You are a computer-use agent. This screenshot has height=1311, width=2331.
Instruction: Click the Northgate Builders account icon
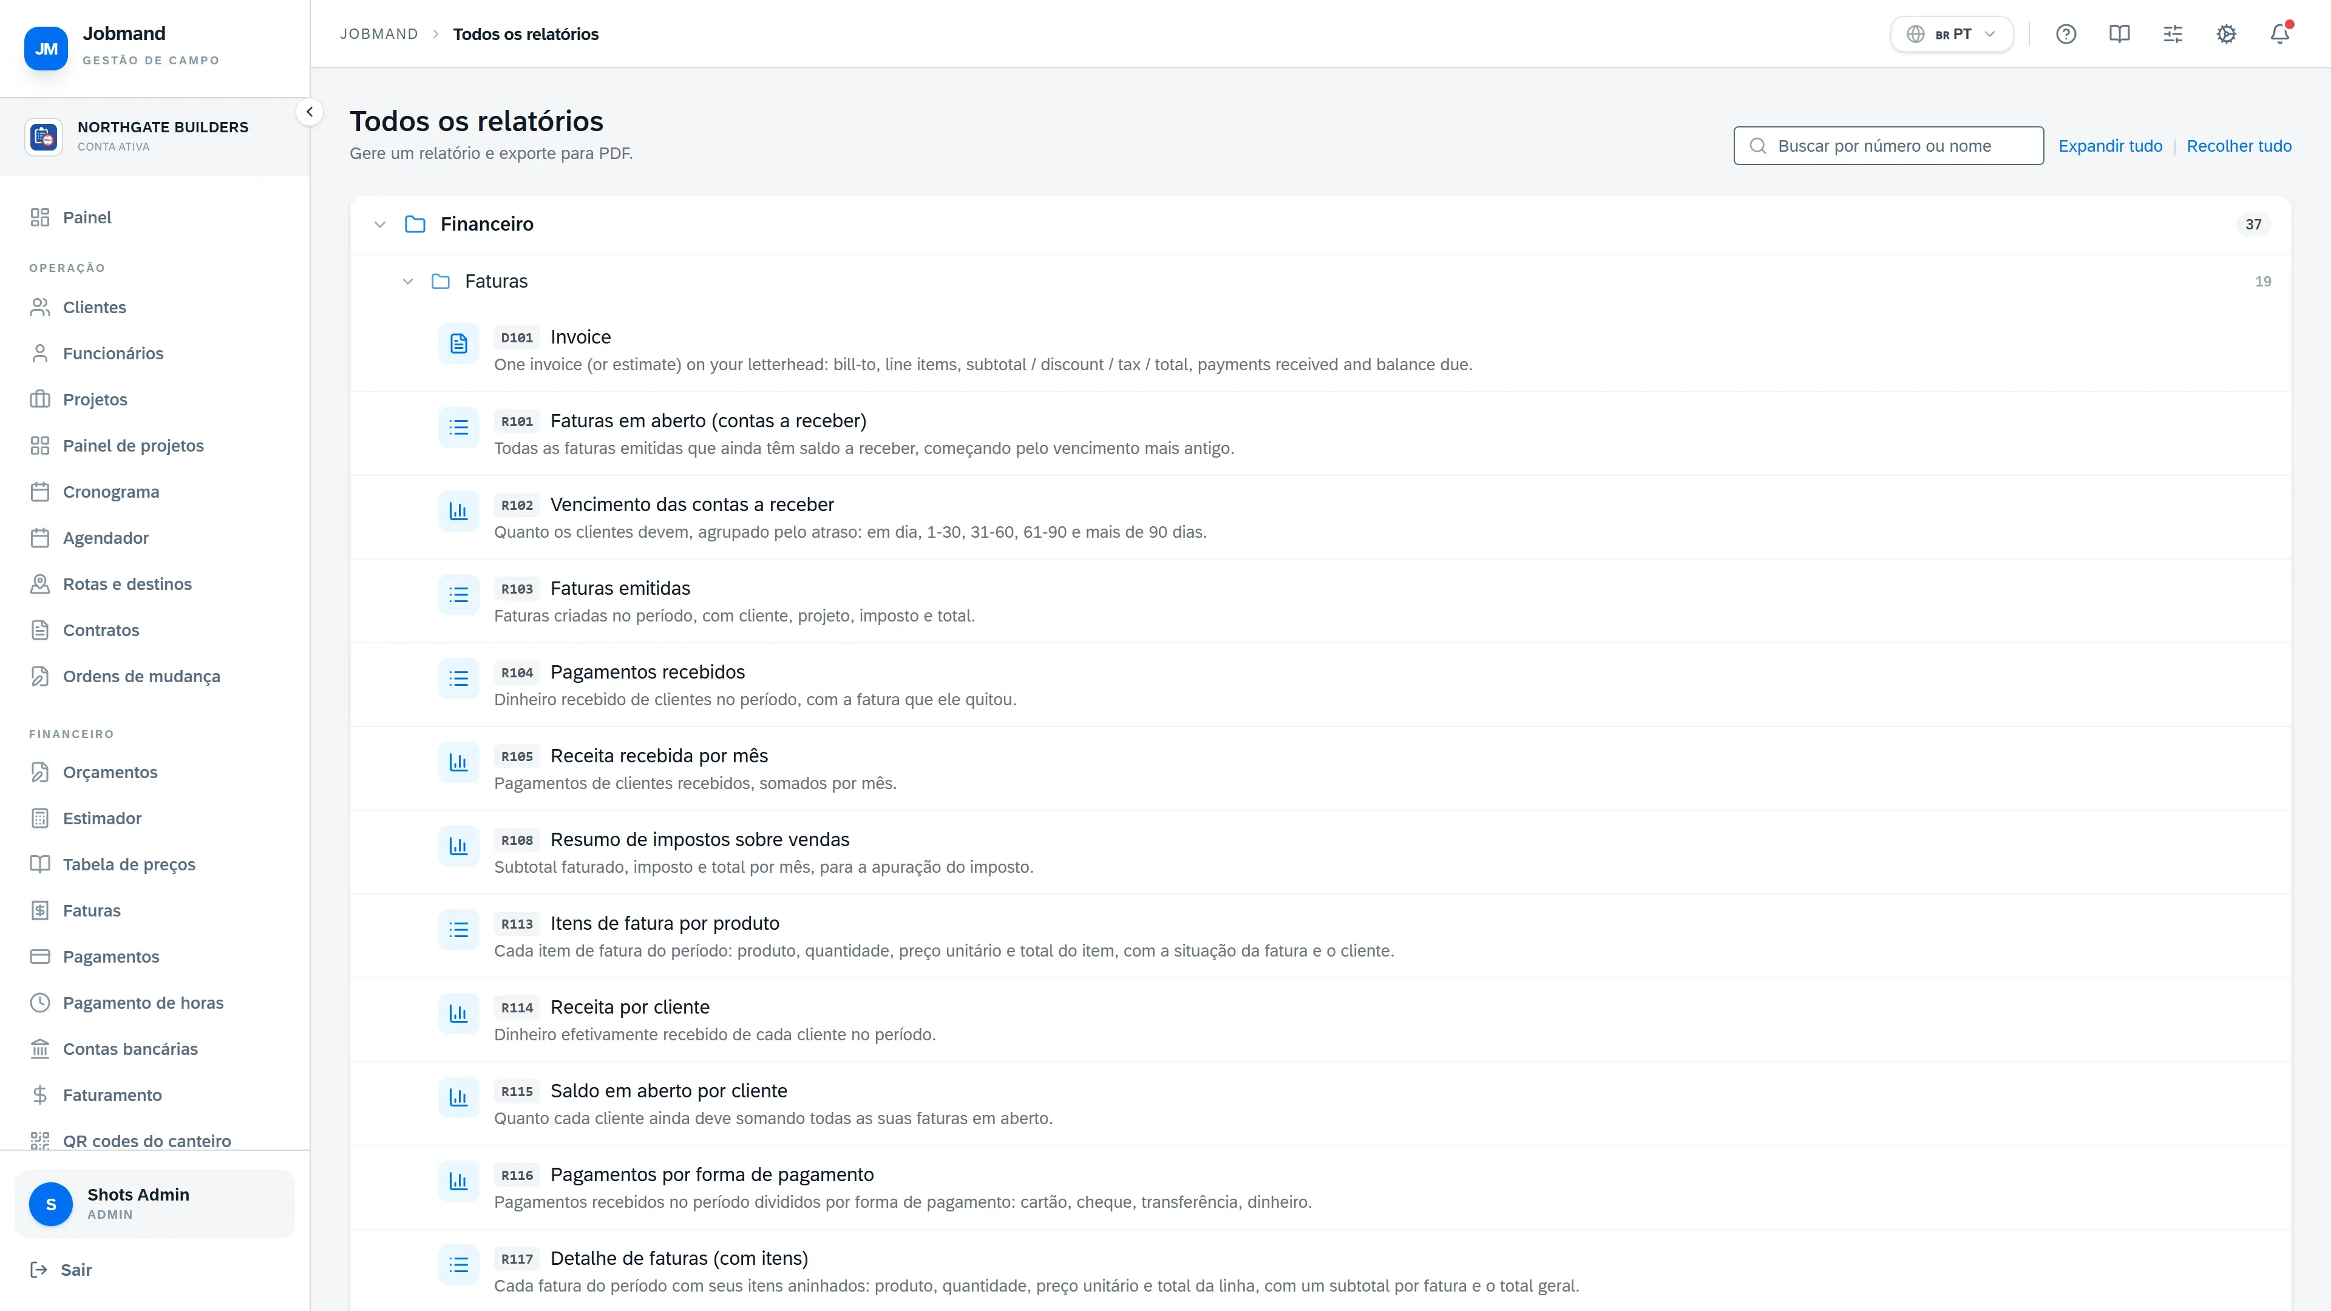click(44, 137)
